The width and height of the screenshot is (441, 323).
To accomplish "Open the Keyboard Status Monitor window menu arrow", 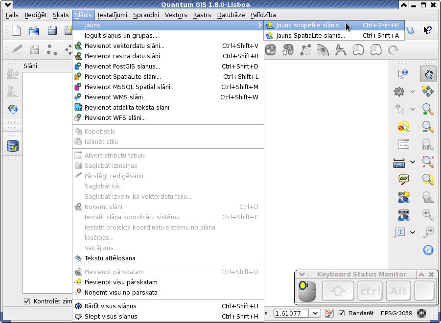I will point(302,275).
